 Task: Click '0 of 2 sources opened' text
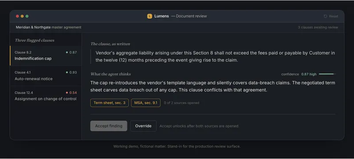click(x=181, y=103)
